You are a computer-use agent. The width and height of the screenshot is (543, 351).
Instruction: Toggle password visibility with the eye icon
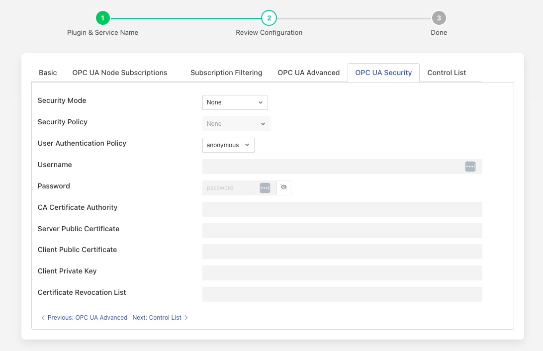(283, 187)
